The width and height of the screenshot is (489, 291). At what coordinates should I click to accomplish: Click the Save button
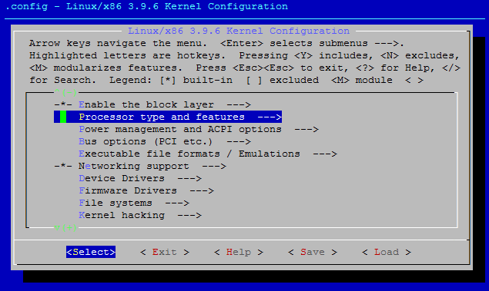click(313, 252)
